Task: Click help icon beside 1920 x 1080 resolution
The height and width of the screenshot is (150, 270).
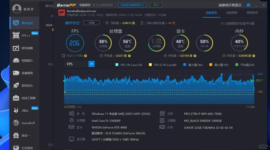Action: 85,56
